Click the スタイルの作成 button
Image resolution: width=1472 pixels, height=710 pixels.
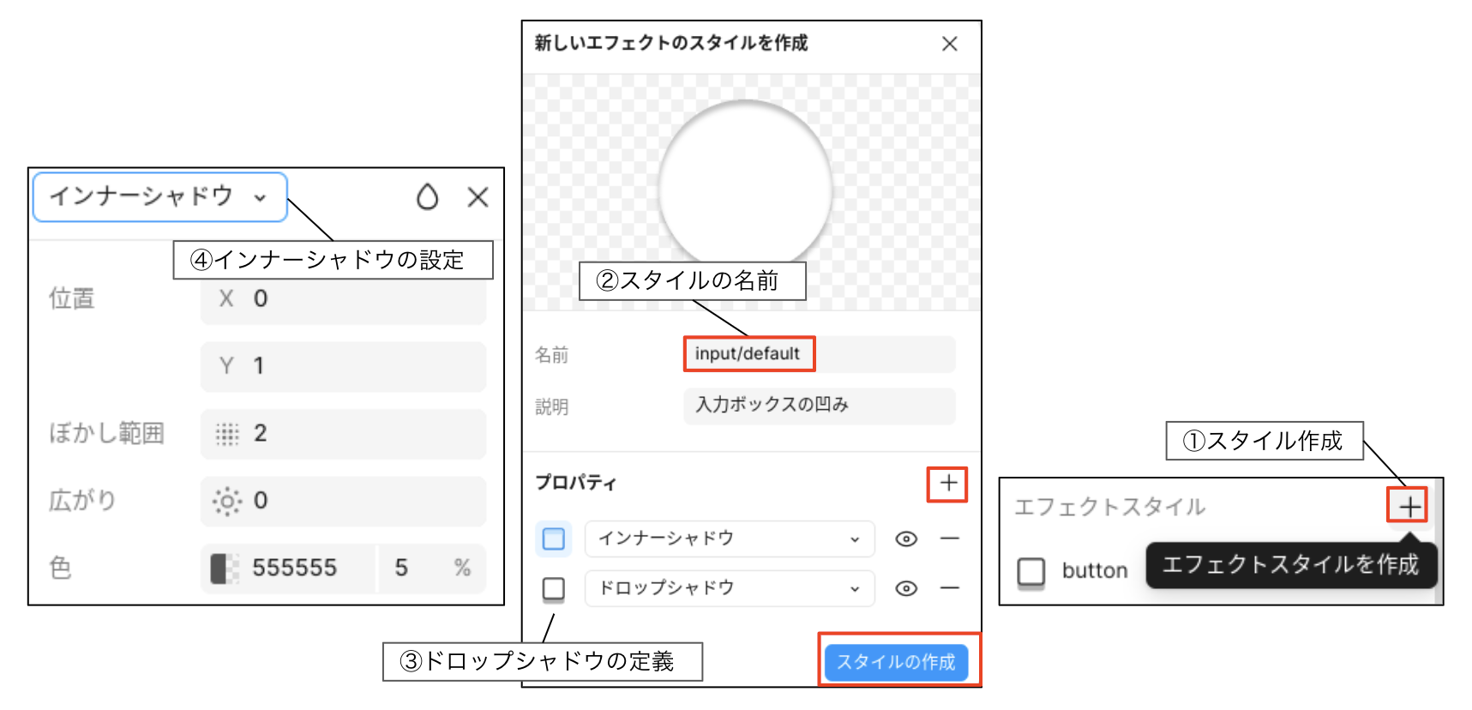point(896,662)
